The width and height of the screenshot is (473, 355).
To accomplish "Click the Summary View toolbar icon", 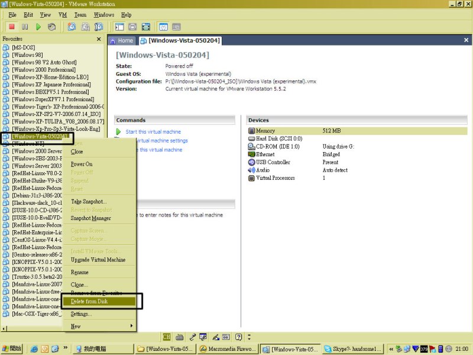I will pyautogui.click(x=163, y=27).
